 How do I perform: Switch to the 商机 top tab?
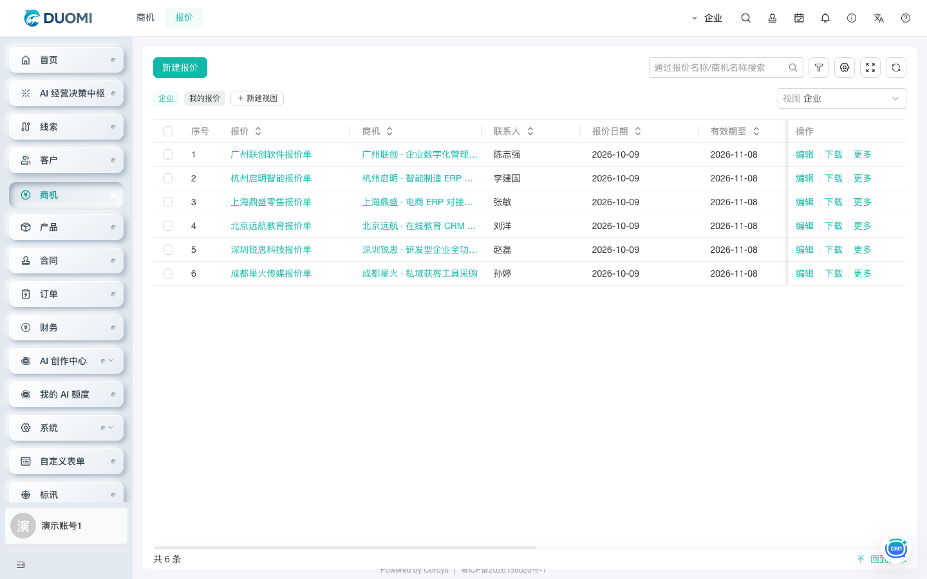coord(145,18)
